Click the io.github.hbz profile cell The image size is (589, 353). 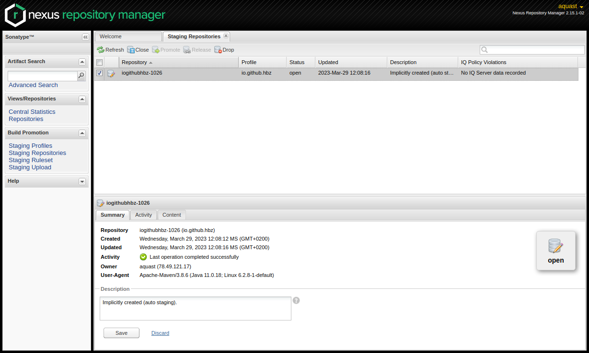[x=256, y=73]
